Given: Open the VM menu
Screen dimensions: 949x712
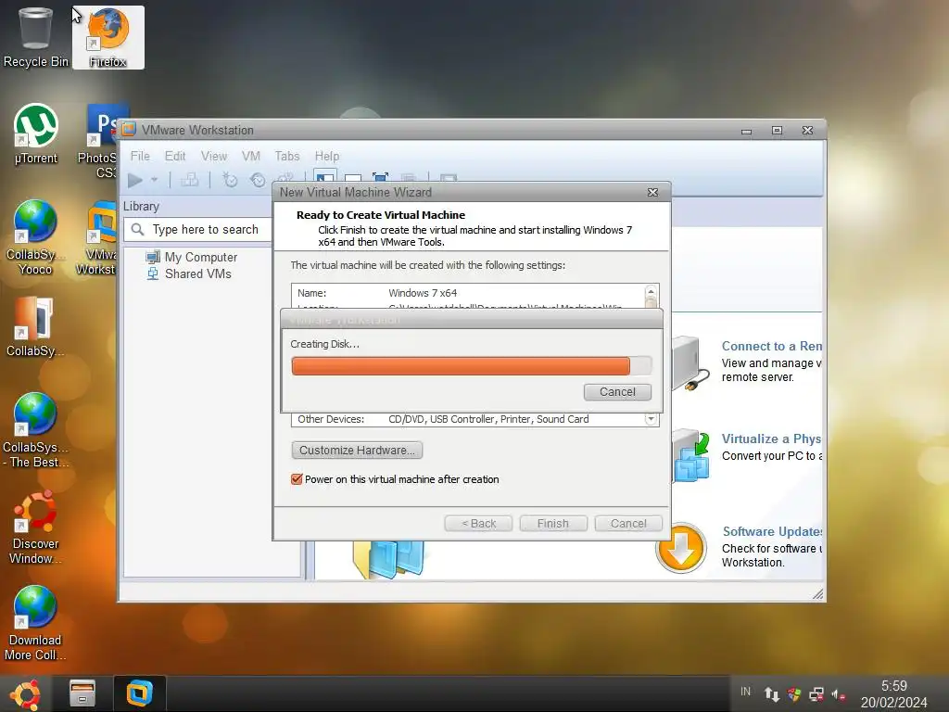Looking at the screenshot, I should pyautogui.click(x=250, y=156).
